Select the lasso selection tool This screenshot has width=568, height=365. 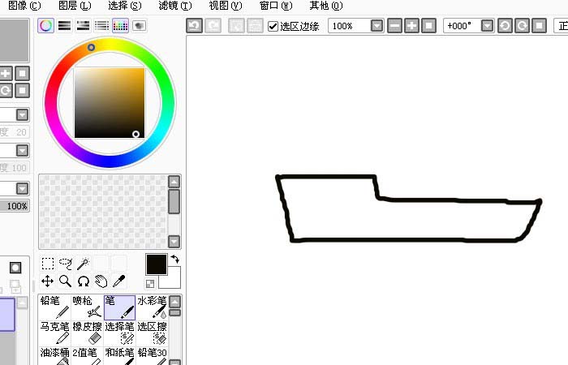[x=66, y=264]
